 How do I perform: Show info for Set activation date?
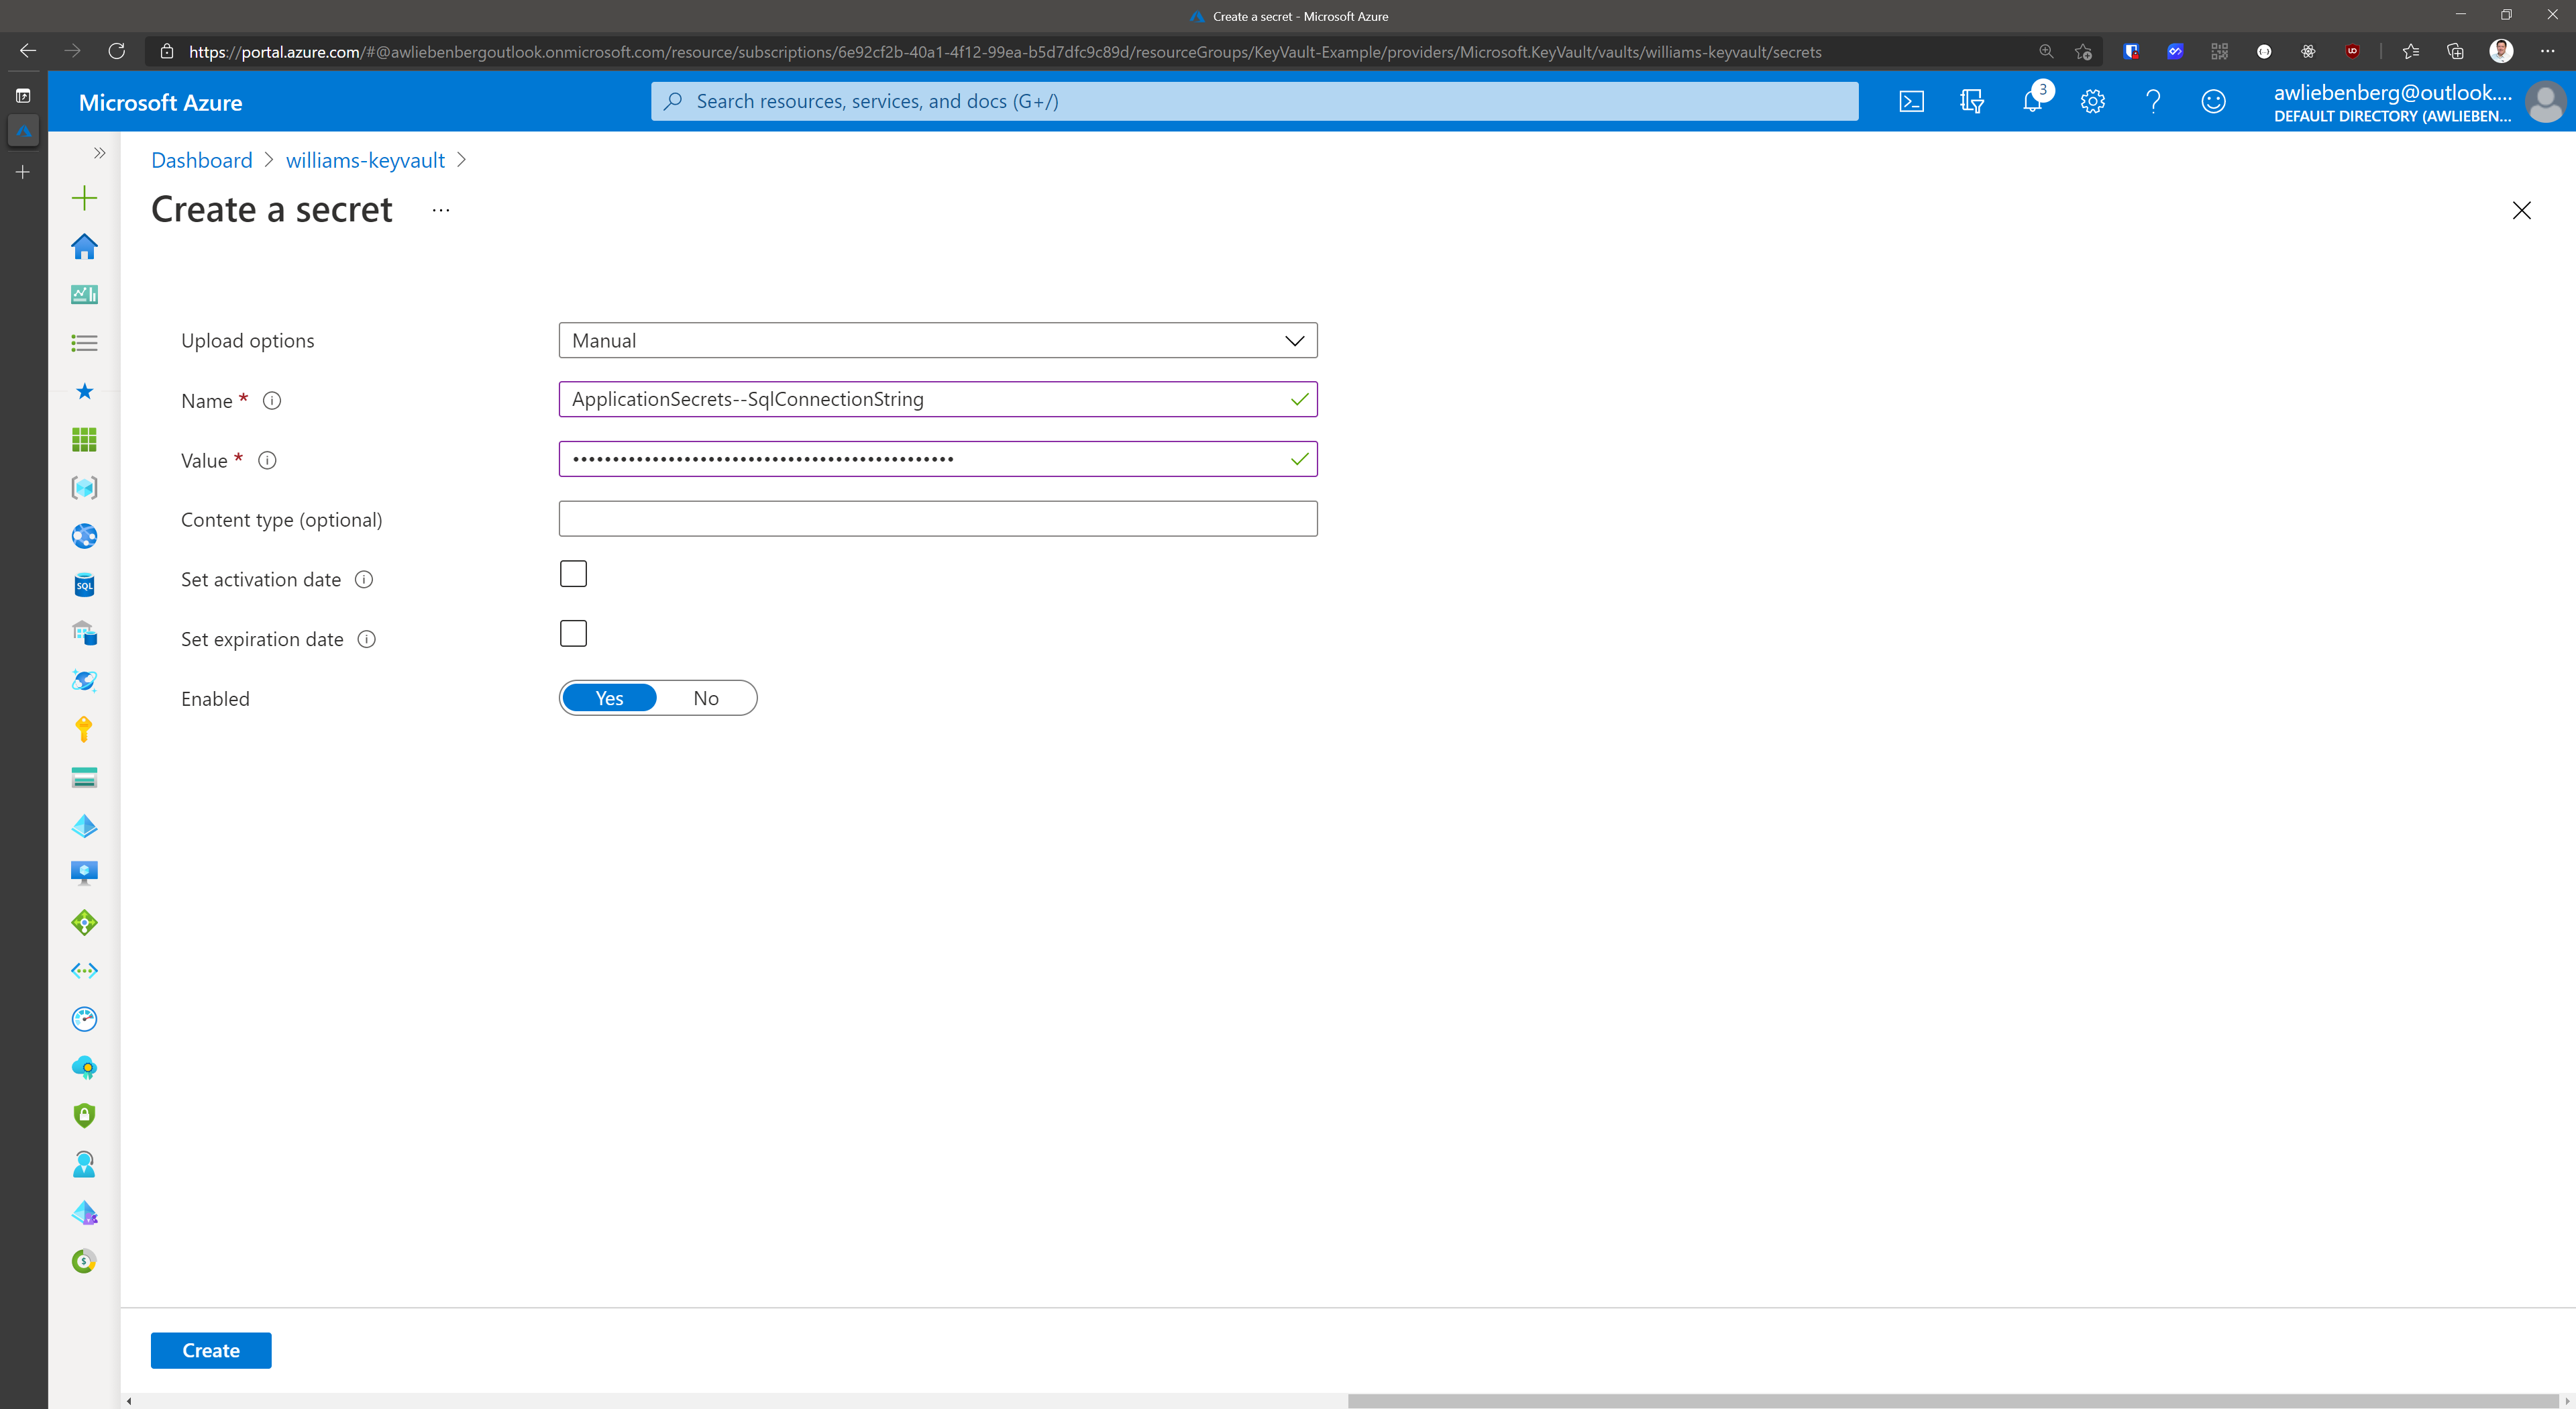pos(364,579)
